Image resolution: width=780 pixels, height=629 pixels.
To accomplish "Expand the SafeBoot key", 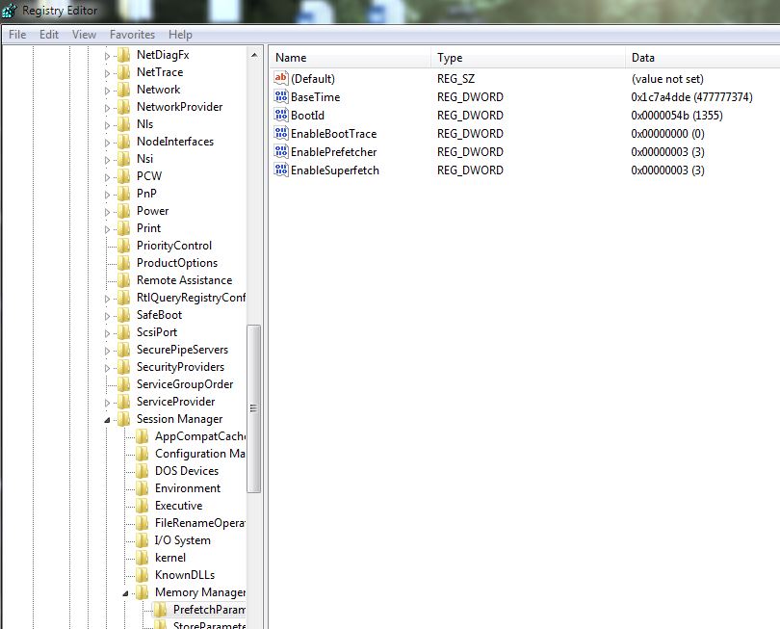I will tap(107, 317).
